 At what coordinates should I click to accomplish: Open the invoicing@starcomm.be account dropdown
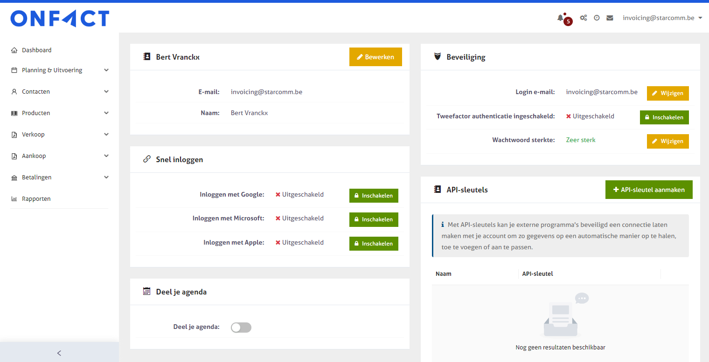(662, 18)
